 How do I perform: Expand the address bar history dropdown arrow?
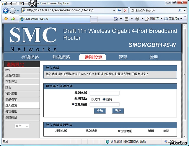[114, 11]
